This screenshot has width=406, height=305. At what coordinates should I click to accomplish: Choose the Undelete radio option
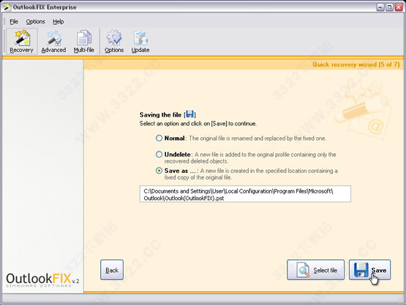[x=159, y=155]
